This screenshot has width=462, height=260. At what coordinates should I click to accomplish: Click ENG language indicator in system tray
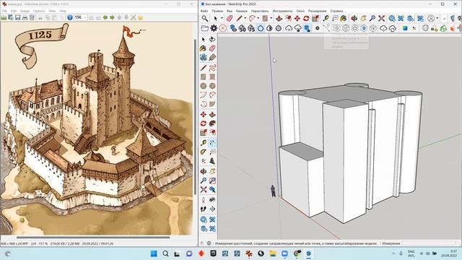click(x=411, y=253)
